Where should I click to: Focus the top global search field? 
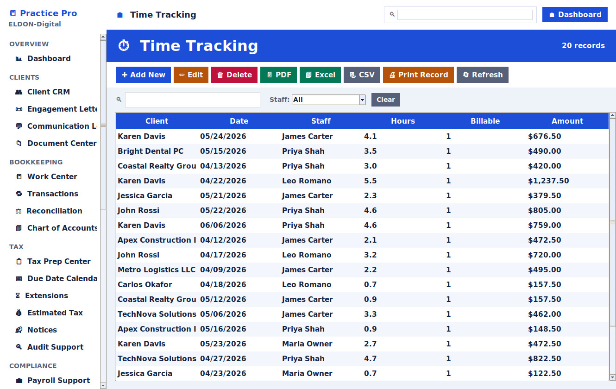click(x=465, y=15)
